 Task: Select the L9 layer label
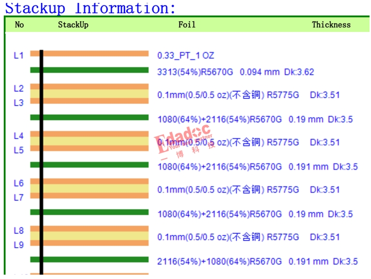pyautogui.click(x=19, y=245)
